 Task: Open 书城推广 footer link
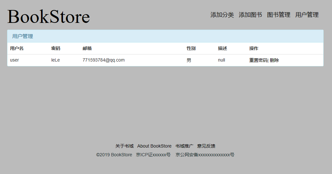click(184, 146)
